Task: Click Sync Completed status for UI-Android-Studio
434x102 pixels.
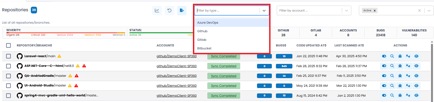Action: [224, 86]
